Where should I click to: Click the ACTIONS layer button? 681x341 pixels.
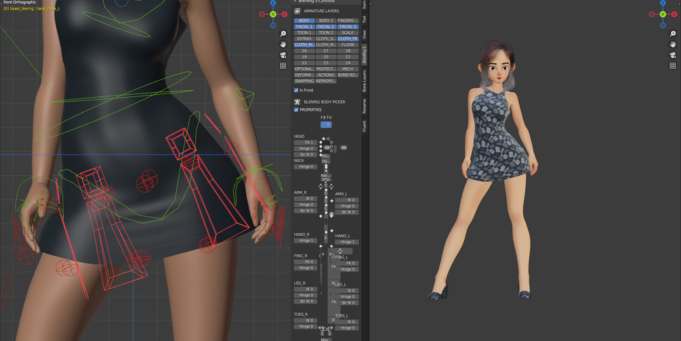(x=326, y=75)
